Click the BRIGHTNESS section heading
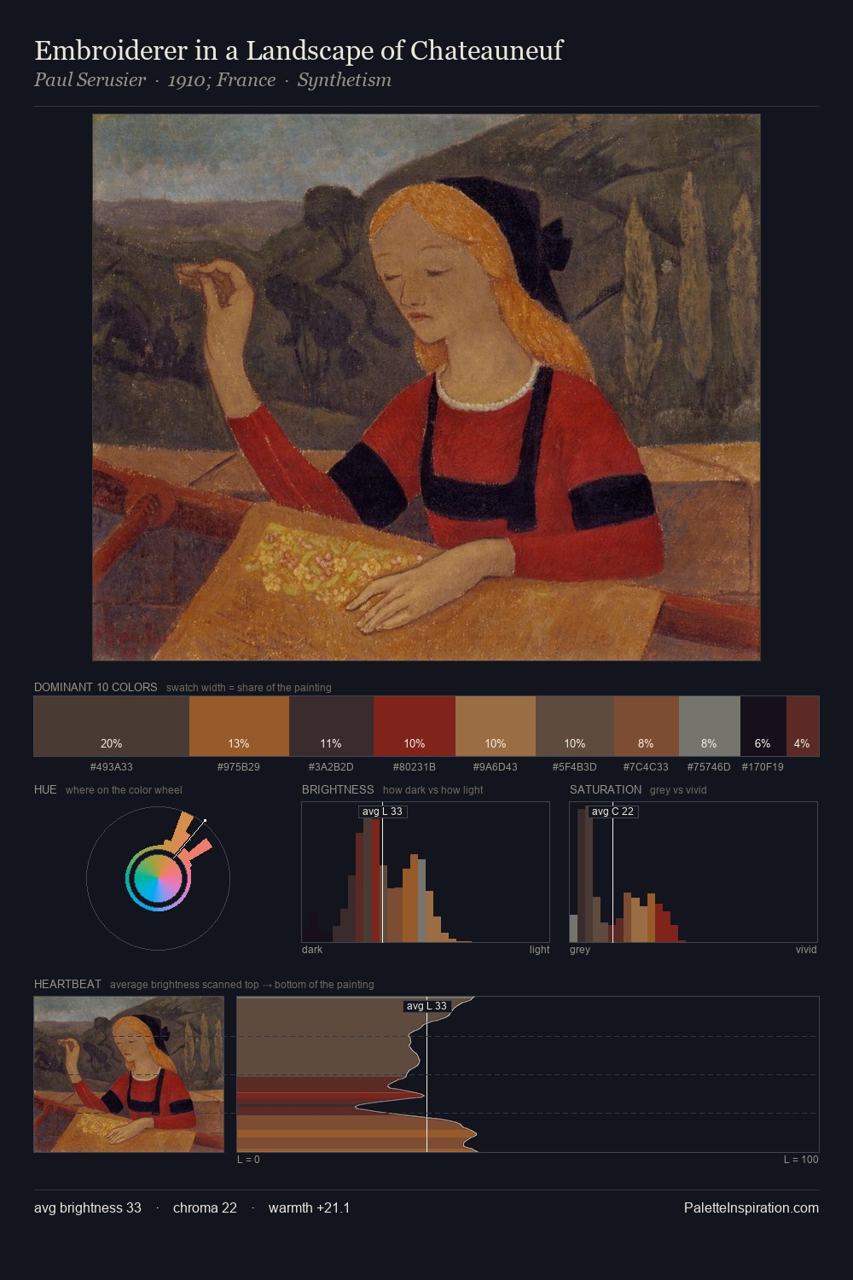 tap(338, 789)
